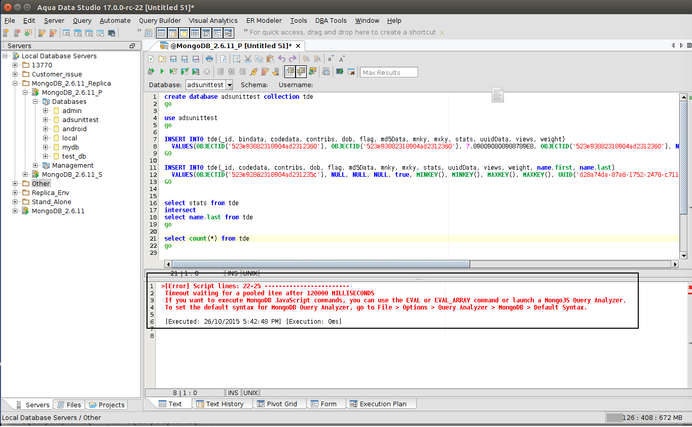Expand the Replica_Env folder node
Viewport: 692px width, 427px height.
15,192
